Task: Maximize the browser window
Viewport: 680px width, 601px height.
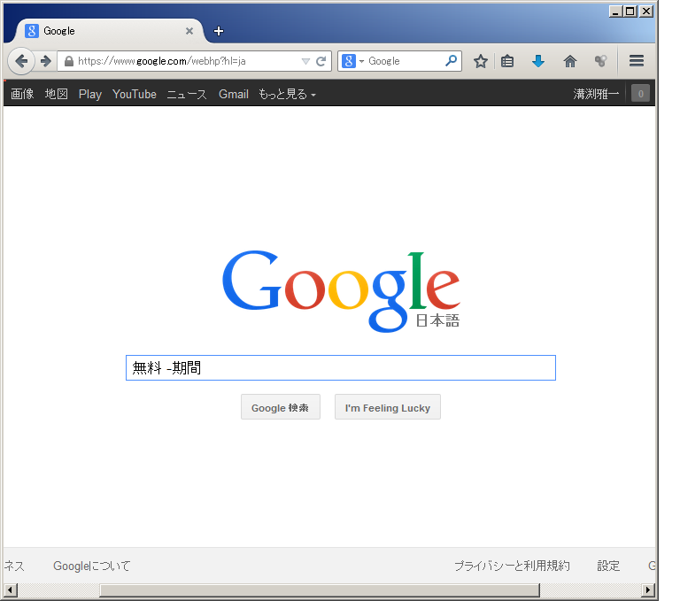Action: pyautogui.click(x=630, y=12)
